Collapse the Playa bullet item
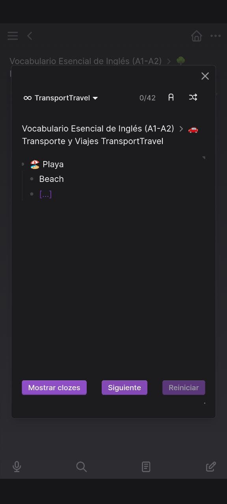Image resolution: width=227 pixels, height=504 pixels. coord(23,164)
